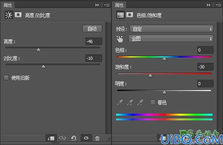
Task: Select the left 属性 properties tab
Action: (x=8, y=5)
